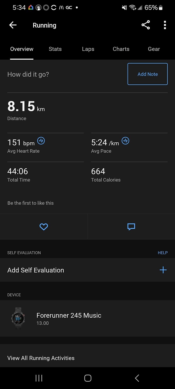Viewport: 175px width, 389px height.
Task: Tap the recent apps button in the navigation bar
Action: click(x=39, y=378)
